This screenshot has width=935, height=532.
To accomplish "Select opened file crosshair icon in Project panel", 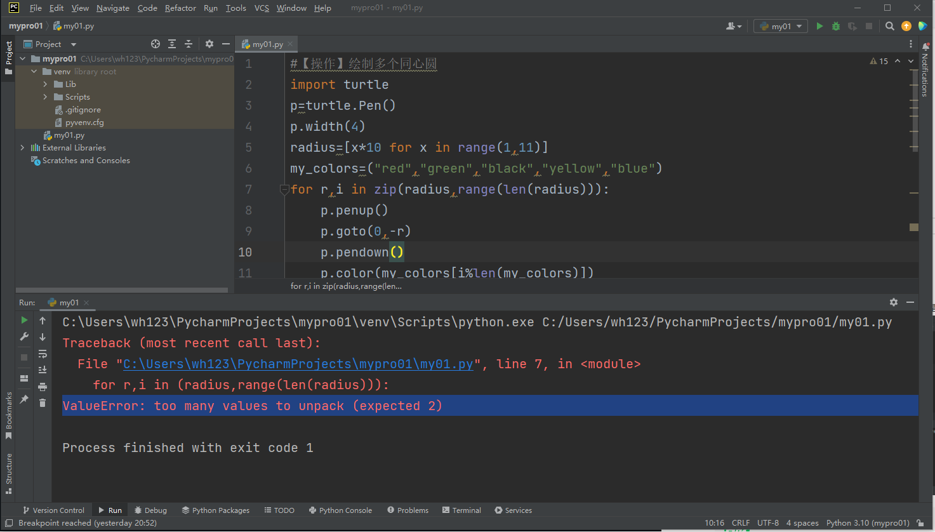I will pyautogui.click(x=156, y=44).
